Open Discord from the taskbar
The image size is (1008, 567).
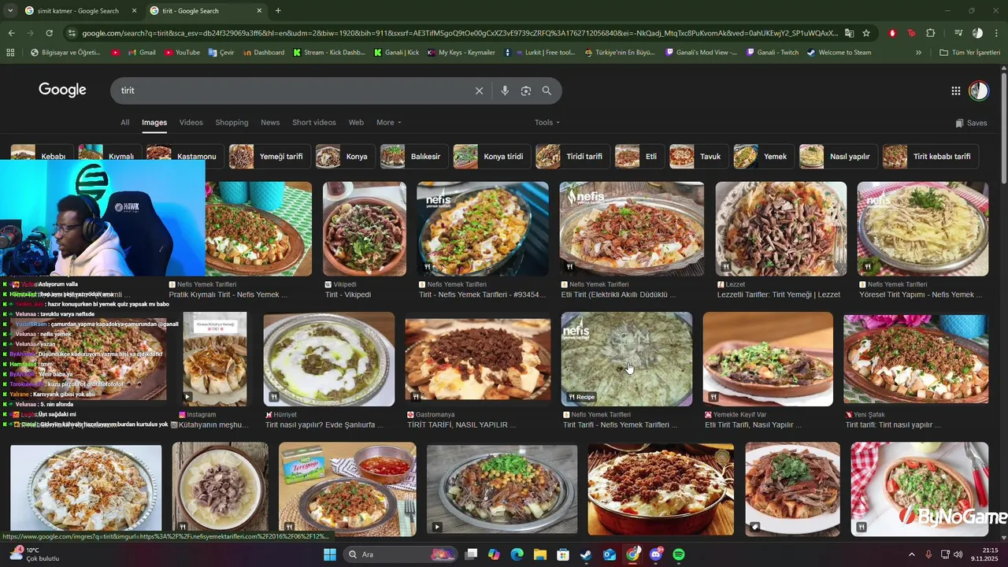point(656,554)
